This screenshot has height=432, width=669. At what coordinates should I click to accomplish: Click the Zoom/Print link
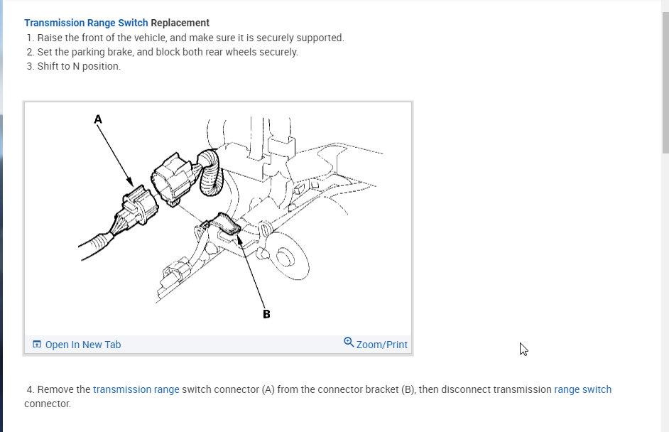tap(382, 345)
